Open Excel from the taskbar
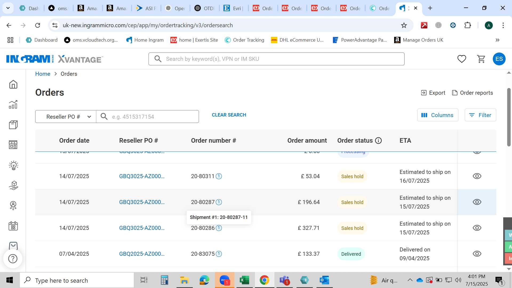The height and width of the screenshot is (288, 512). (x=244, y=280)
